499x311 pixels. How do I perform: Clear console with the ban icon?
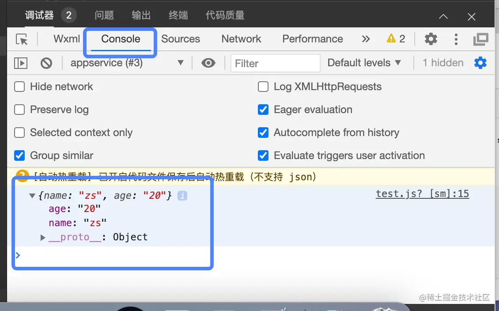coord(46,63)
